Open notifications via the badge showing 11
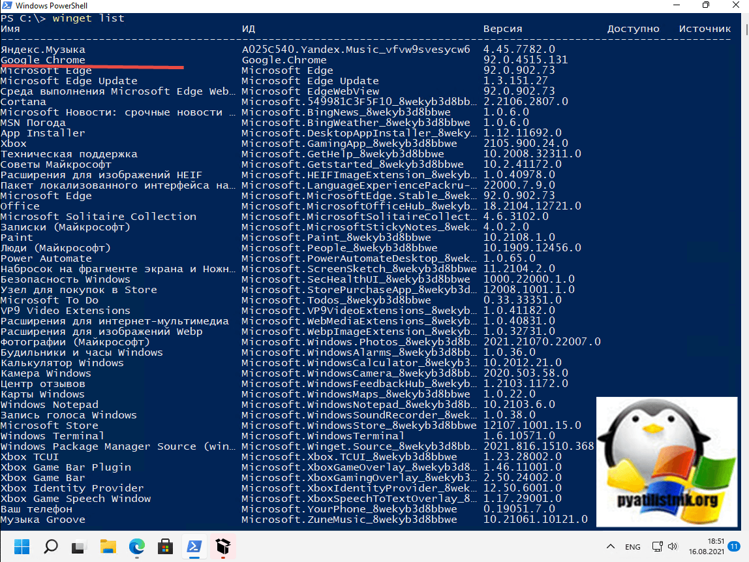Screen dimensions: 749x562 [734, 546]
